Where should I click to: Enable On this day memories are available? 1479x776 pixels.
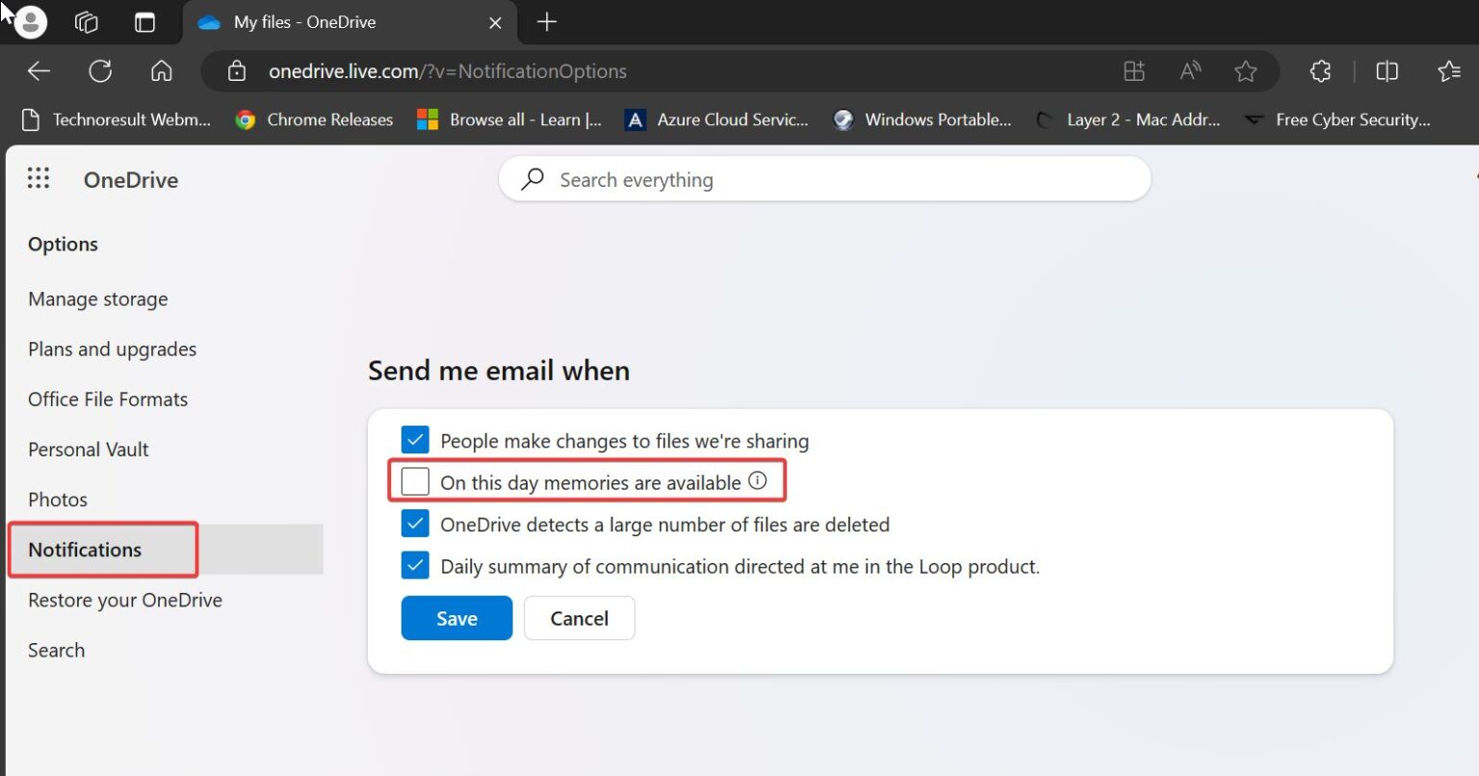(415, 480)
